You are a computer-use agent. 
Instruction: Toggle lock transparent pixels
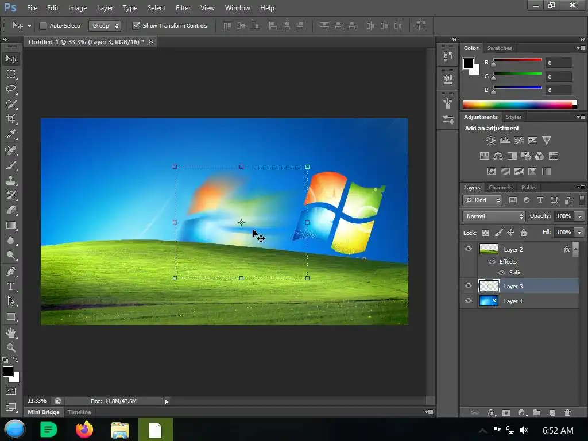[x=485, y=233]
